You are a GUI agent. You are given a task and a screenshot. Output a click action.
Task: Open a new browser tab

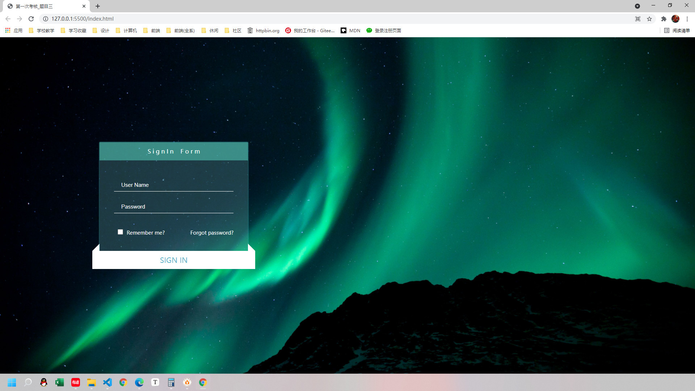point(98,6)
